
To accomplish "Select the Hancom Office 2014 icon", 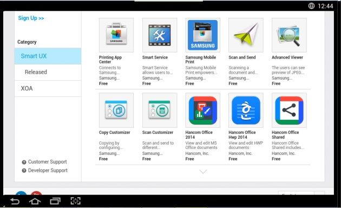I will click(x=202, y=110).
